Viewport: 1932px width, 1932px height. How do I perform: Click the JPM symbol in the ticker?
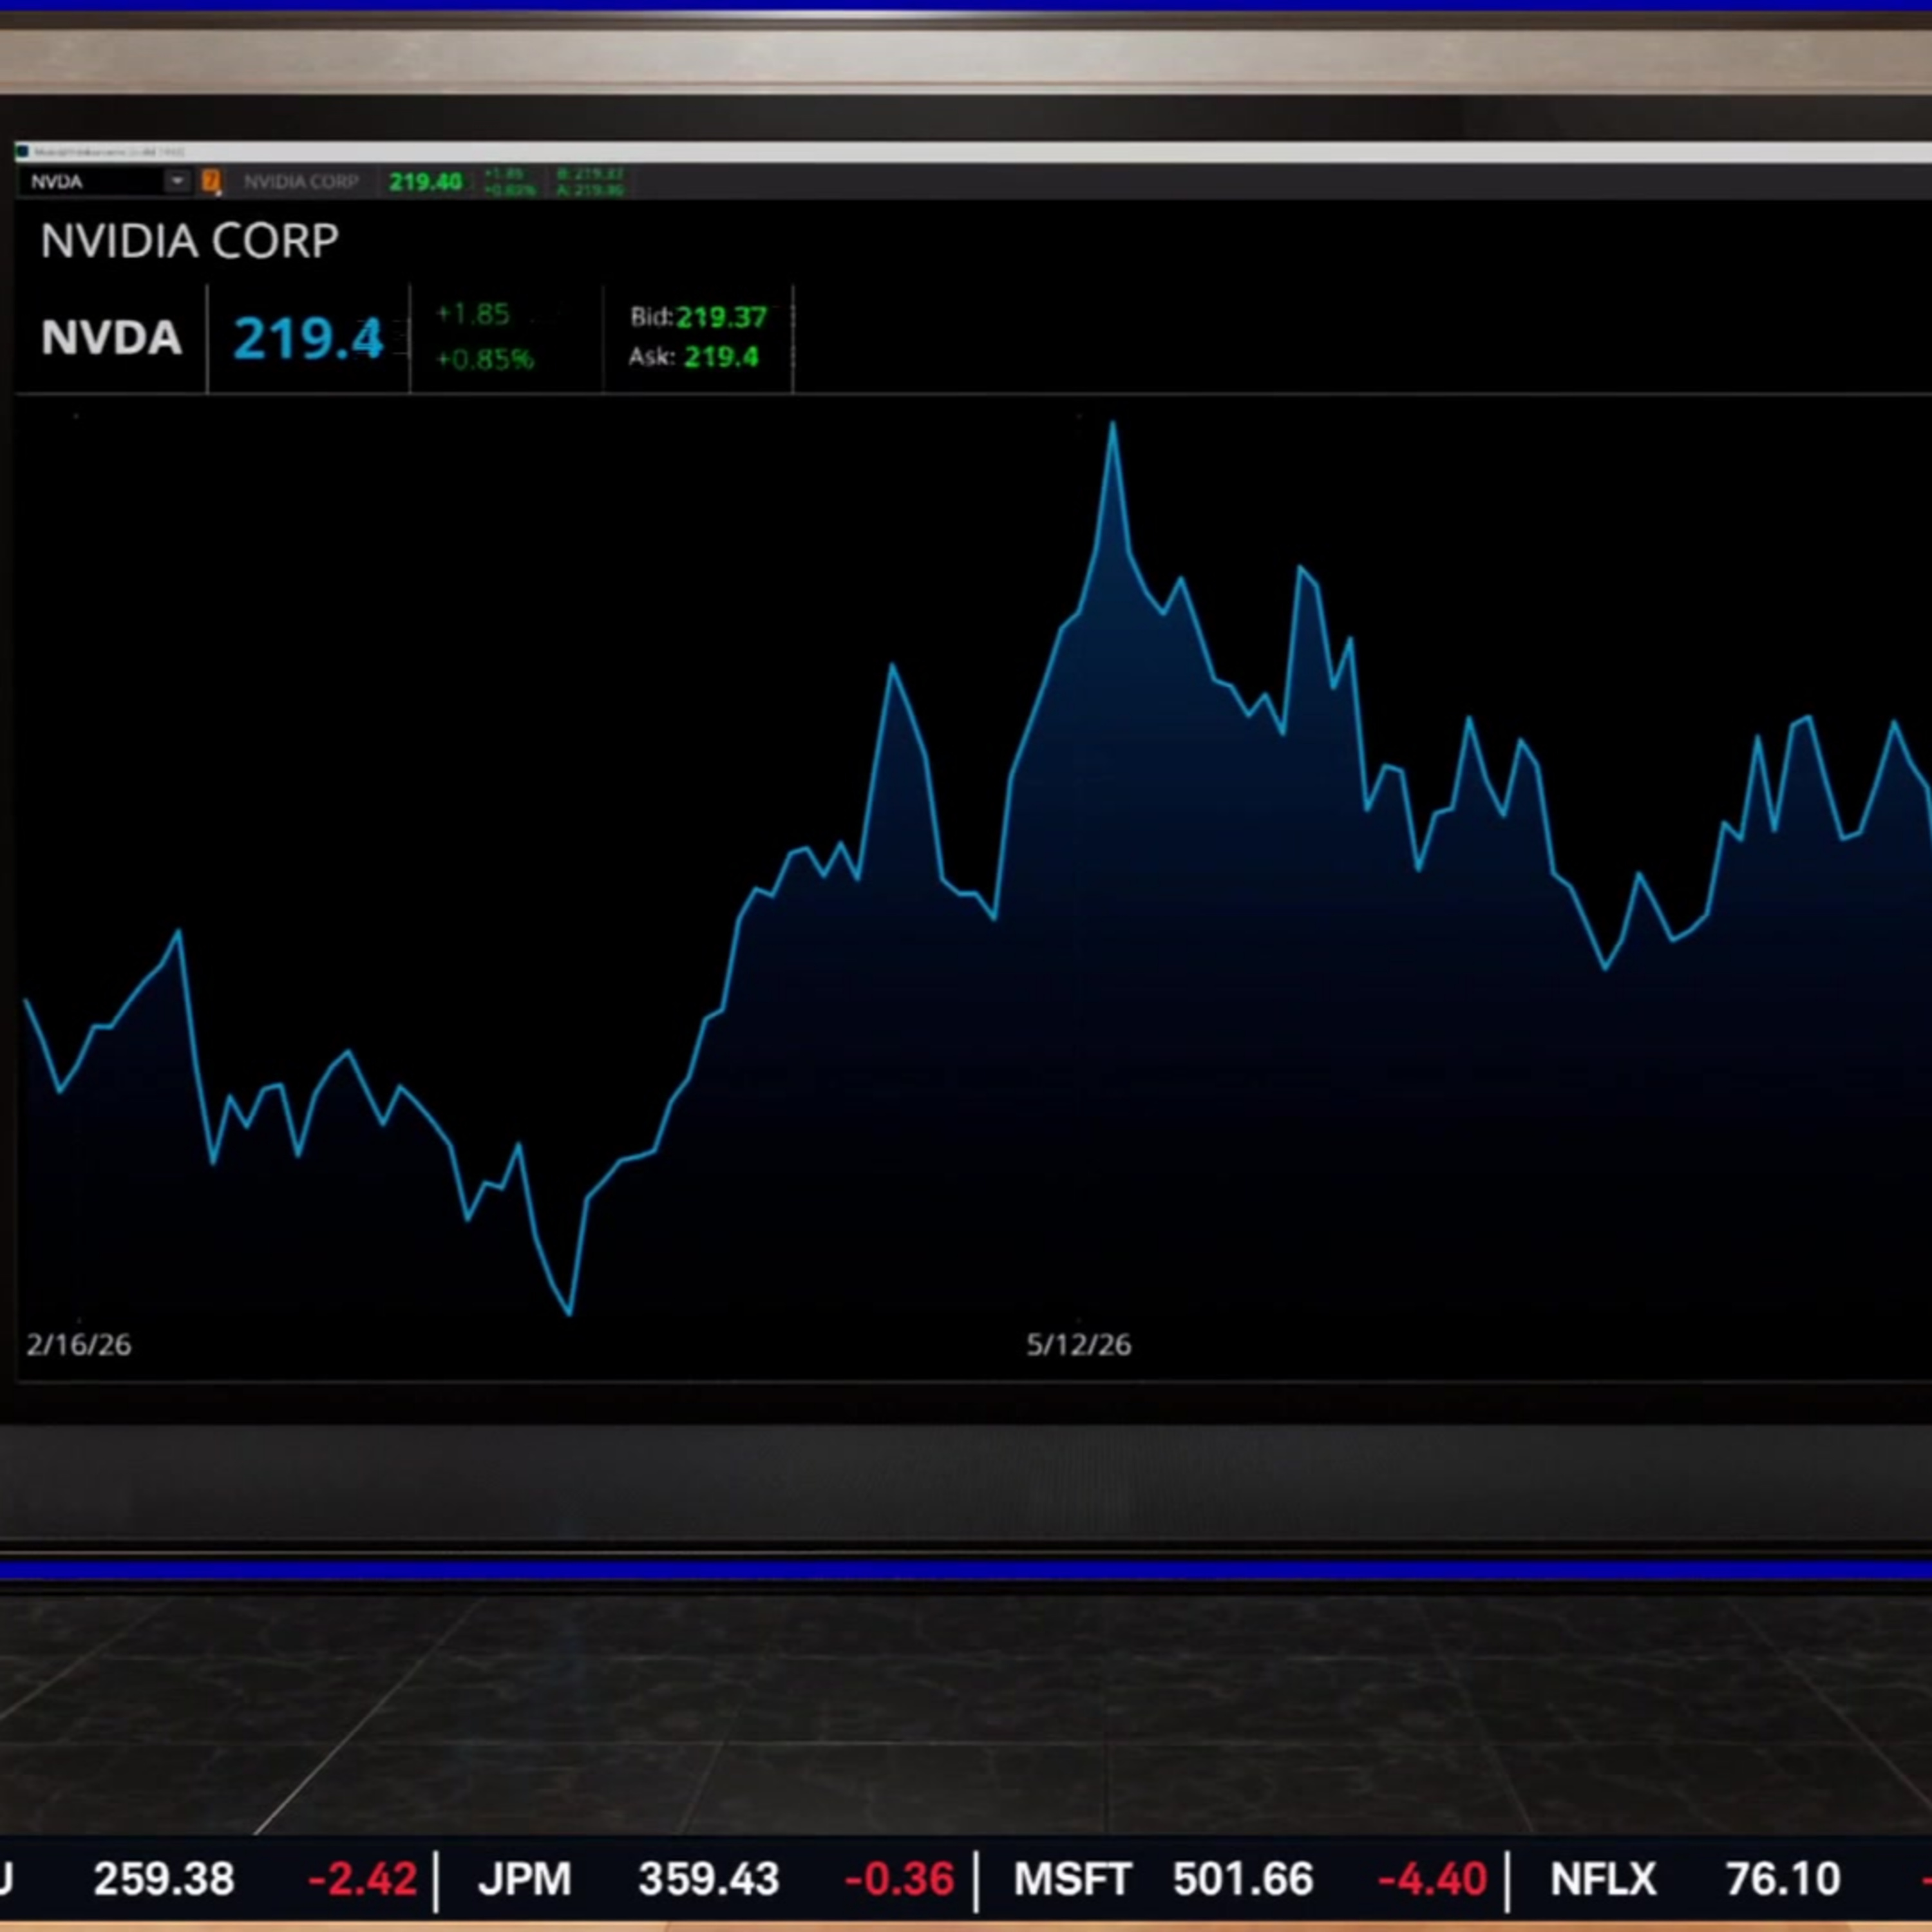525,1879
